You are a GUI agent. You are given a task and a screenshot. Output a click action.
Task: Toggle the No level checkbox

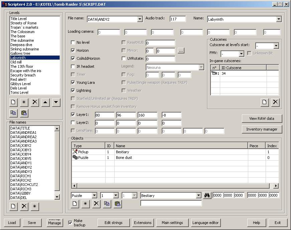point(73,42)
